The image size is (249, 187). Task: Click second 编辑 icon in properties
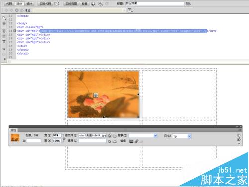point(136,141)
